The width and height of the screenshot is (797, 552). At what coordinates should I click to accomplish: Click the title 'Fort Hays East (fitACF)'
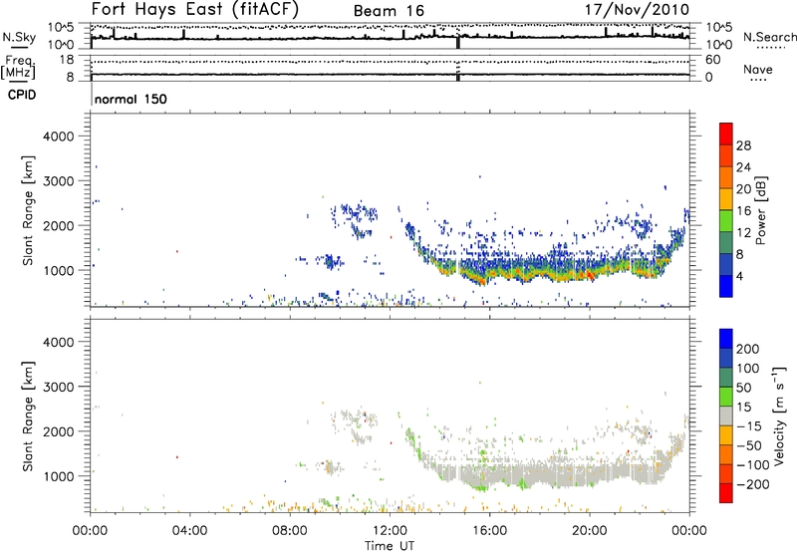[x=195, y=9]
